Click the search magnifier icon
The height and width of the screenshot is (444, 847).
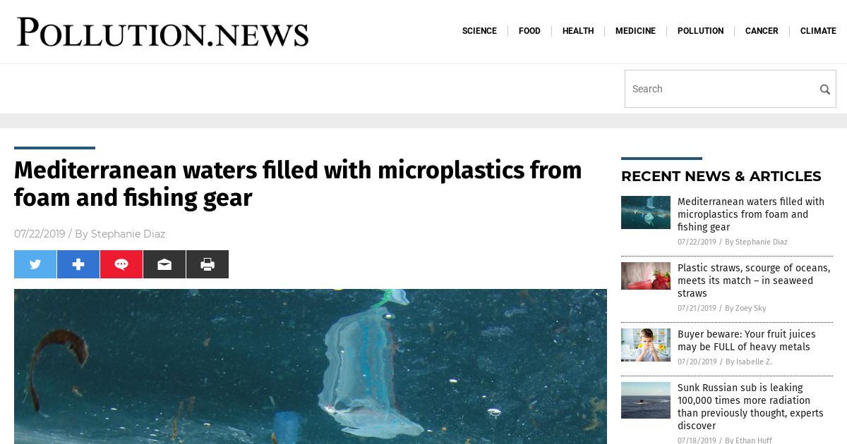coord(824,90)
